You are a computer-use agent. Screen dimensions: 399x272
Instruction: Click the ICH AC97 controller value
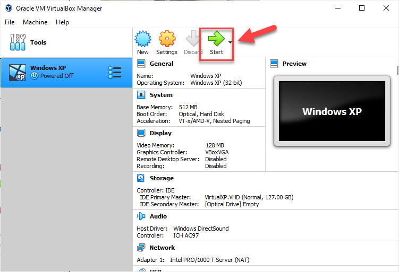(186, 235)
